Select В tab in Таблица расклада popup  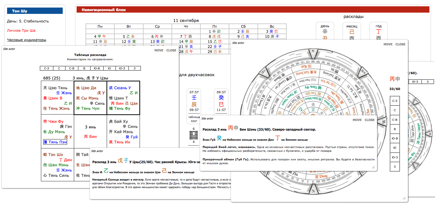(84, 68)
